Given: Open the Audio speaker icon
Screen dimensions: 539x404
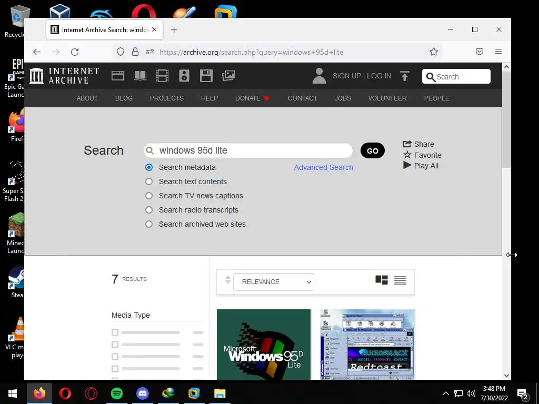Looking at the screenshot, I should (x=184, y=76).
